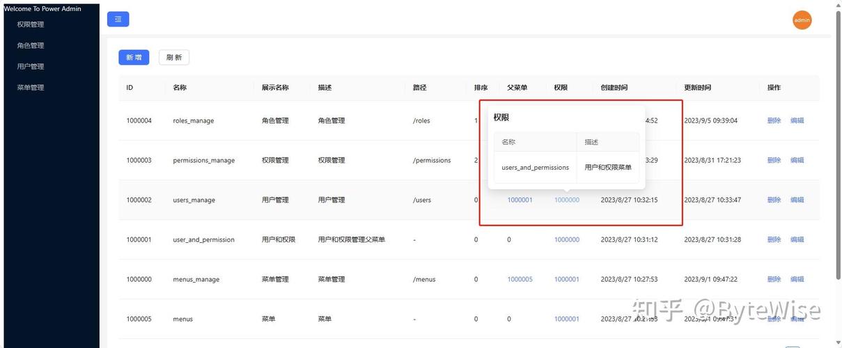Select the /roles path cell

pos(421,120)
